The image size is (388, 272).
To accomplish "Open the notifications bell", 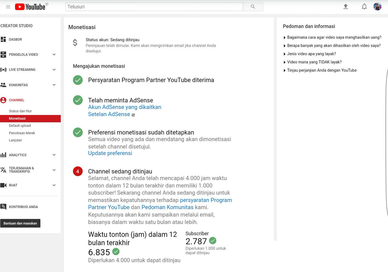I will point(364,6).
